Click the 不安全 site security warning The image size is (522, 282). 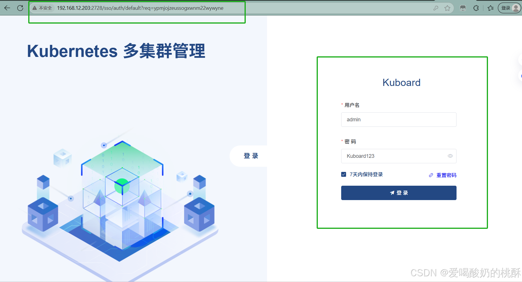coord(42,8)
